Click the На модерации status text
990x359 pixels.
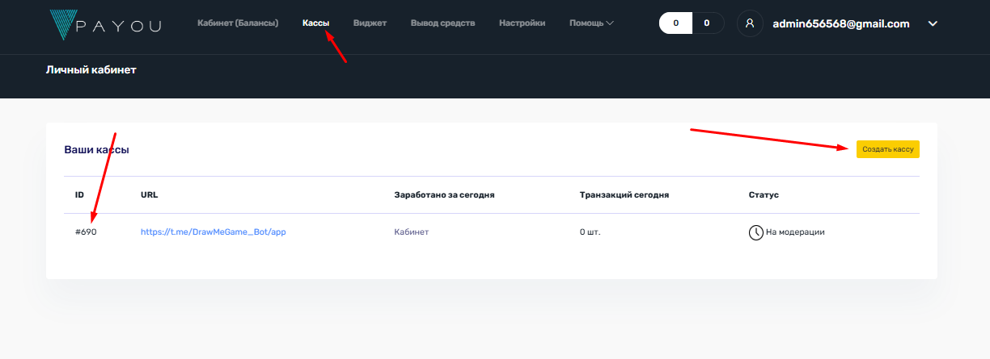click(794, 232)
